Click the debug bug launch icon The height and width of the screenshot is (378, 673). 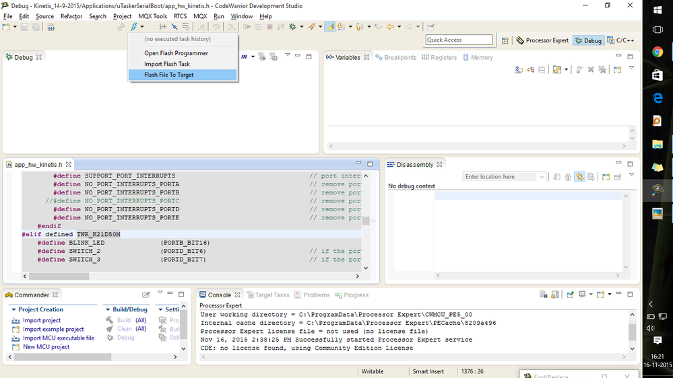pyautogui.click(x=293, y=27)
